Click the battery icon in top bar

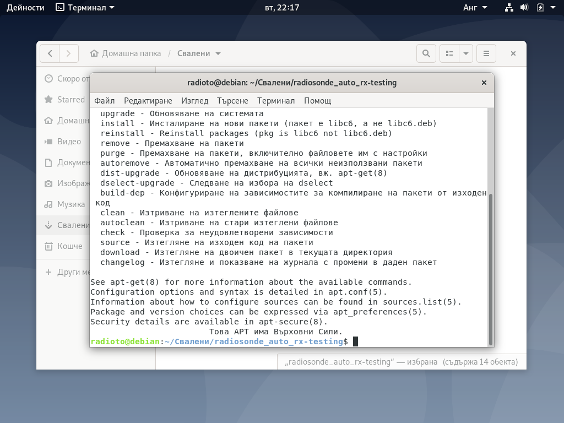point(540,8)
